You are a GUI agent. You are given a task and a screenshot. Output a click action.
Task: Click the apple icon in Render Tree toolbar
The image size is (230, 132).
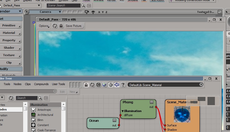pos(111,85)
